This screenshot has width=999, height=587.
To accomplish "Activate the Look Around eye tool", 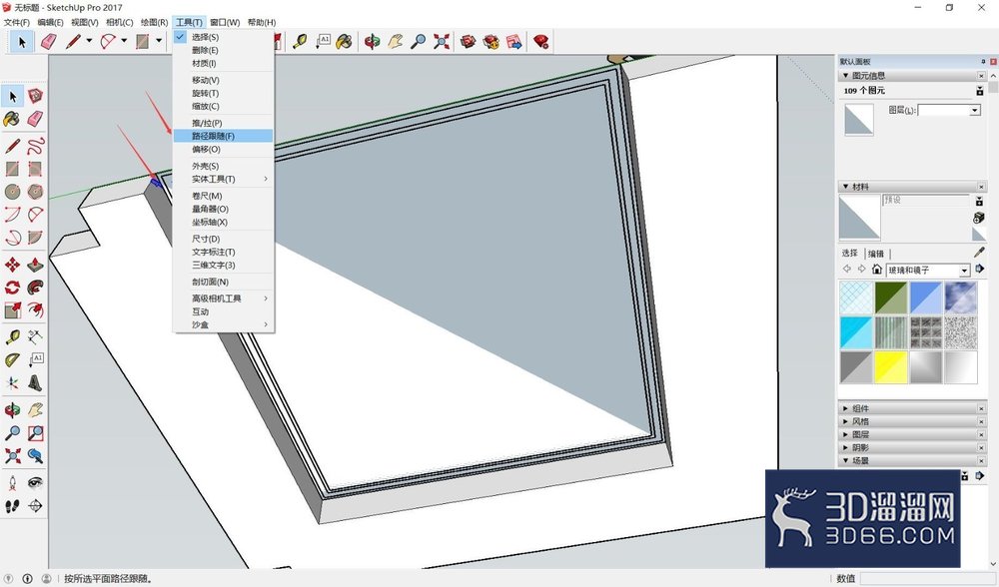I will [x=35, y=482].
